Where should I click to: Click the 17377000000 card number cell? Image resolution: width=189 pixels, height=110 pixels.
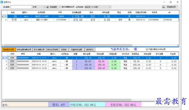(x=61, y=20)
